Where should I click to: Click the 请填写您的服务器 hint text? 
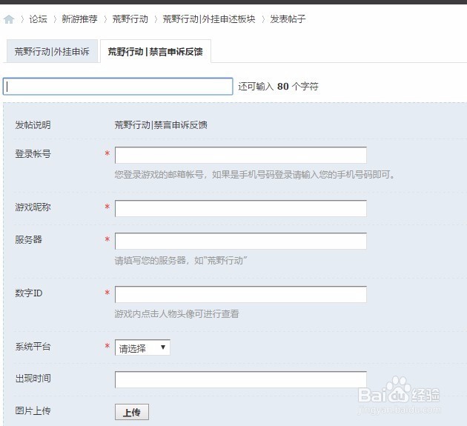tap(181, 261)
